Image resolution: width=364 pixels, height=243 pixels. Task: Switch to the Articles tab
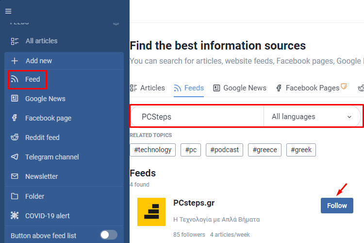148,88
